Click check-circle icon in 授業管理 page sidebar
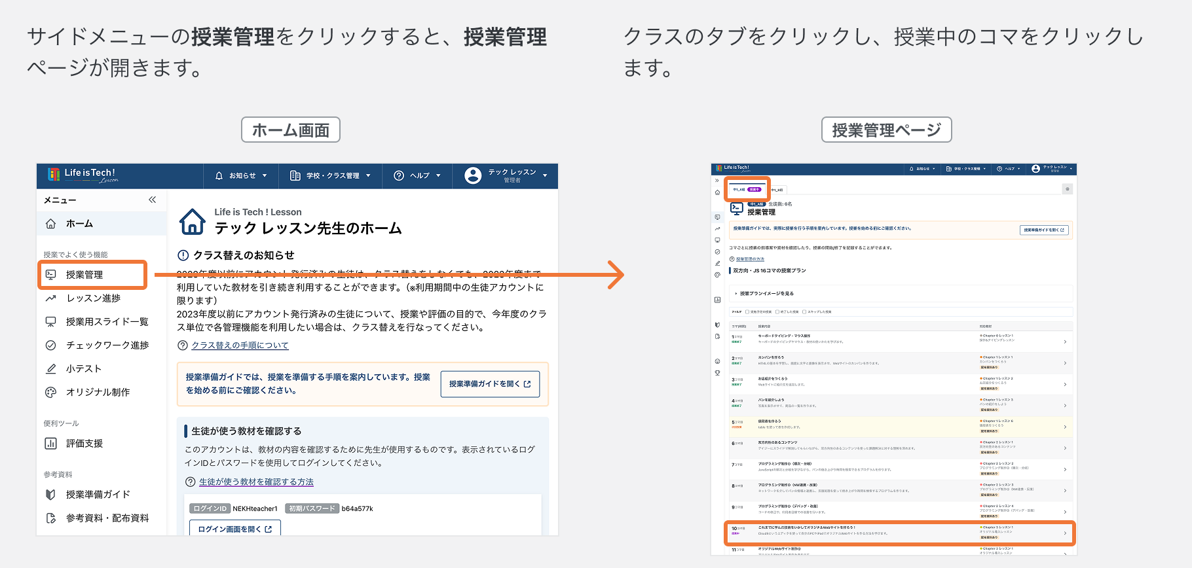This screenshot has height=568, width=1192. pyautogui.click(x=717, y=251)
